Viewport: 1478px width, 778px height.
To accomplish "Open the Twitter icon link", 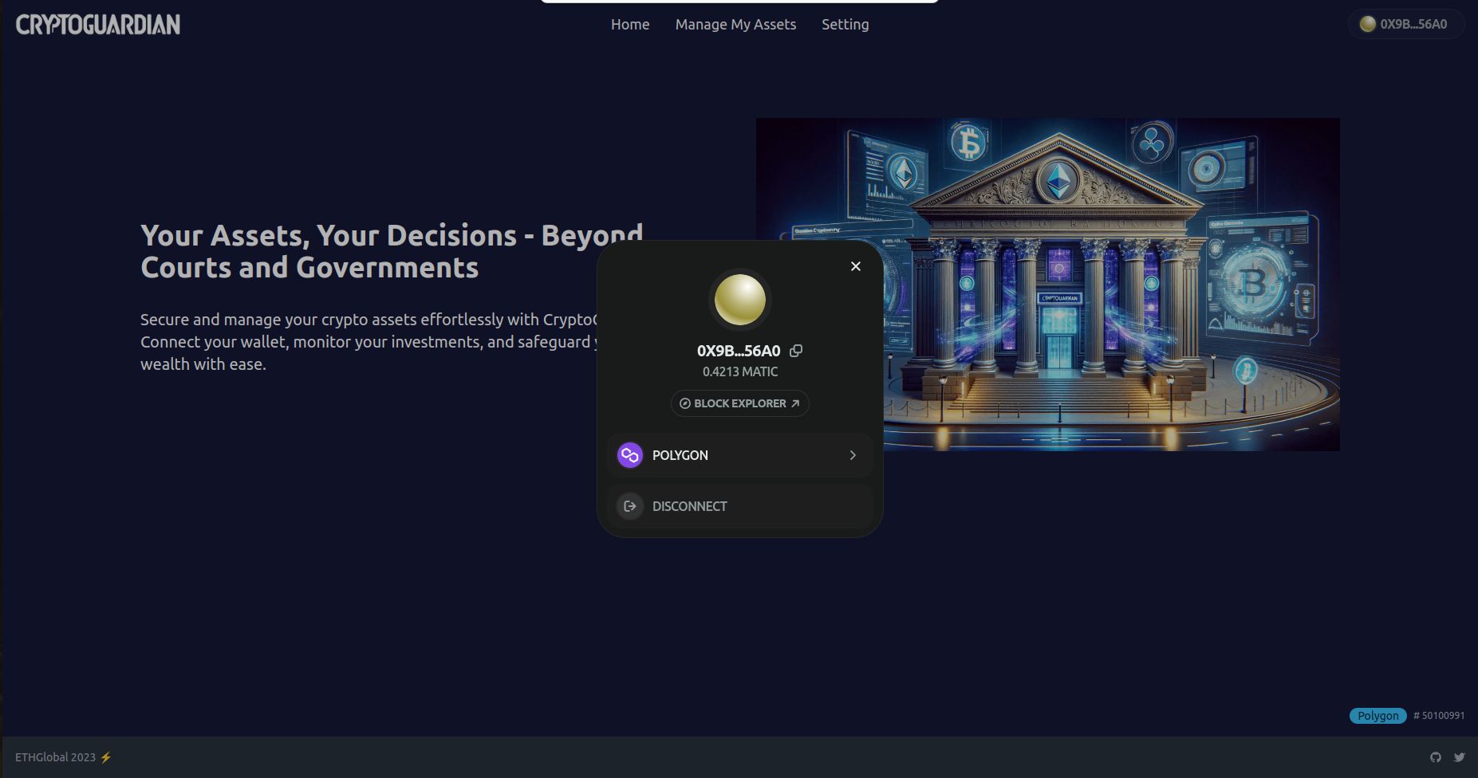I will click(x=1459, y=757).
